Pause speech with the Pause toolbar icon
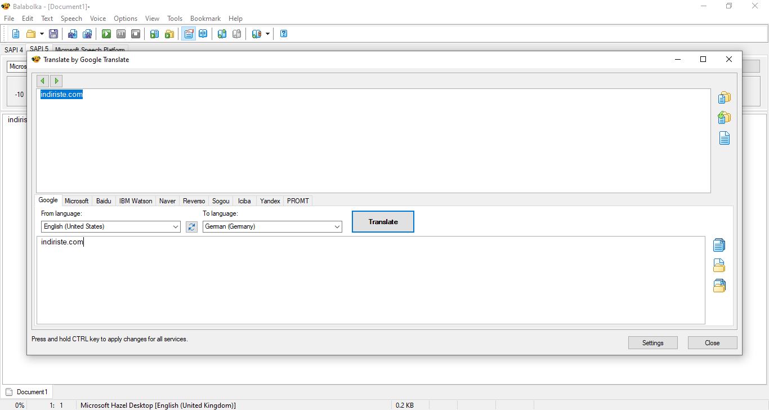This screenshot has height=410, width=769. click(x=121, y=34)
